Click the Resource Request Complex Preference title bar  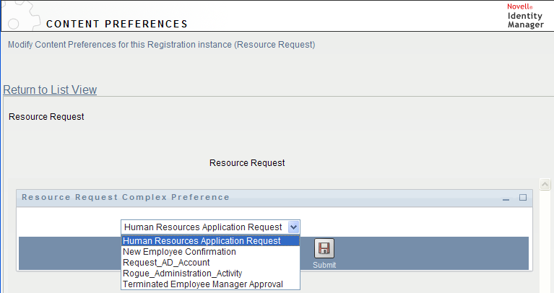274,198
